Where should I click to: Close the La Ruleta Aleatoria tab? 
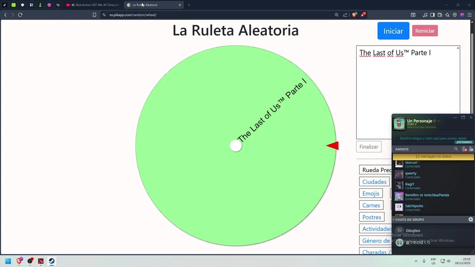point(180,5)
